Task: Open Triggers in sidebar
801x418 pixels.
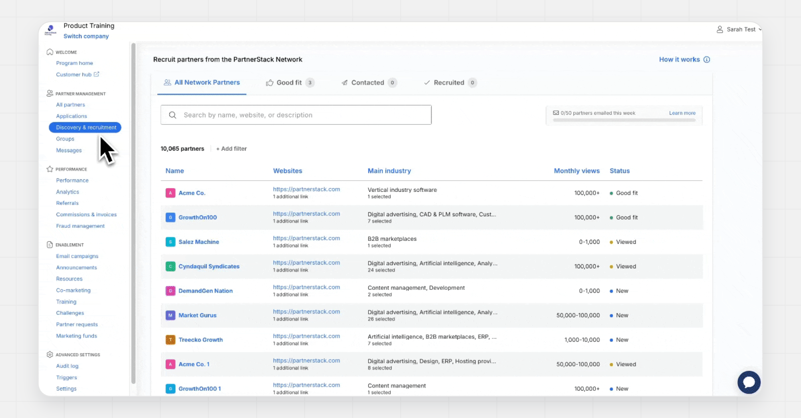Action: (66, 378)
